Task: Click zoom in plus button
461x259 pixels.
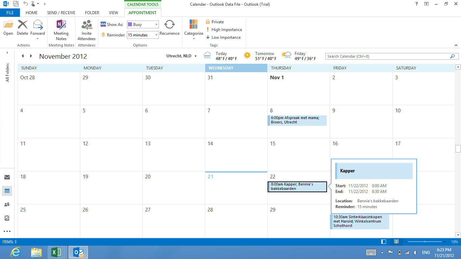Action: (444, 242)
